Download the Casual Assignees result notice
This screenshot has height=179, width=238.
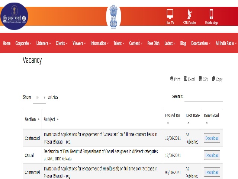pos(212,155)
